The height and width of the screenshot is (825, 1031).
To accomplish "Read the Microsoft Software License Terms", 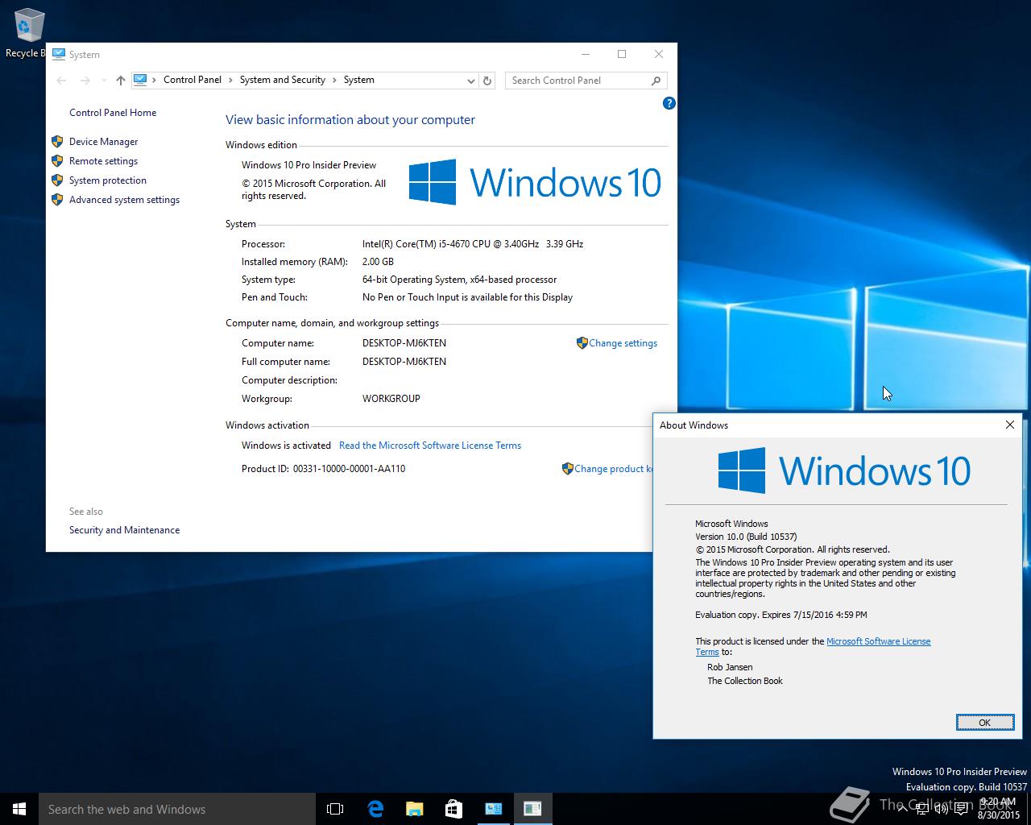I will [x=430, y=446].
